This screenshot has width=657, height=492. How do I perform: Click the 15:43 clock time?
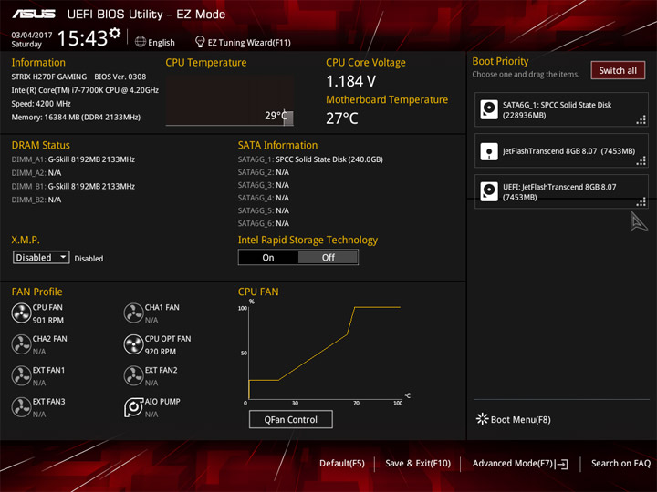82,38
